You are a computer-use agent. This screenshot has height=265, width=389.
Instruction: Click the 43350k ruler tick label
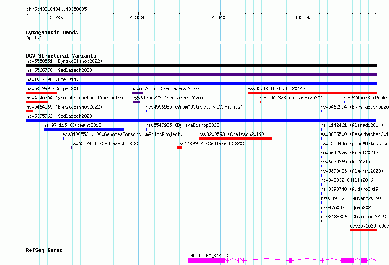point(302,17)
